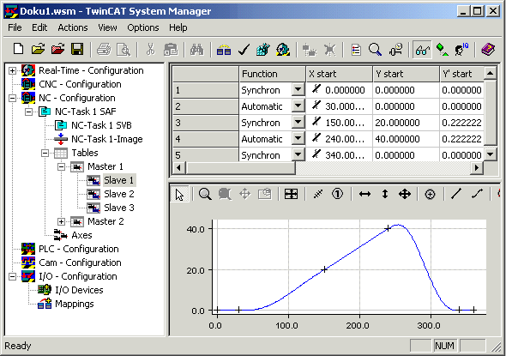Open Function dropdown in row 1
Viewport: 506px width, 356px height.
298,89
